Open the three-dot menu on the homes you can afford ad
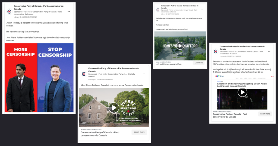278x146 pixels. [x=202, y=10]
